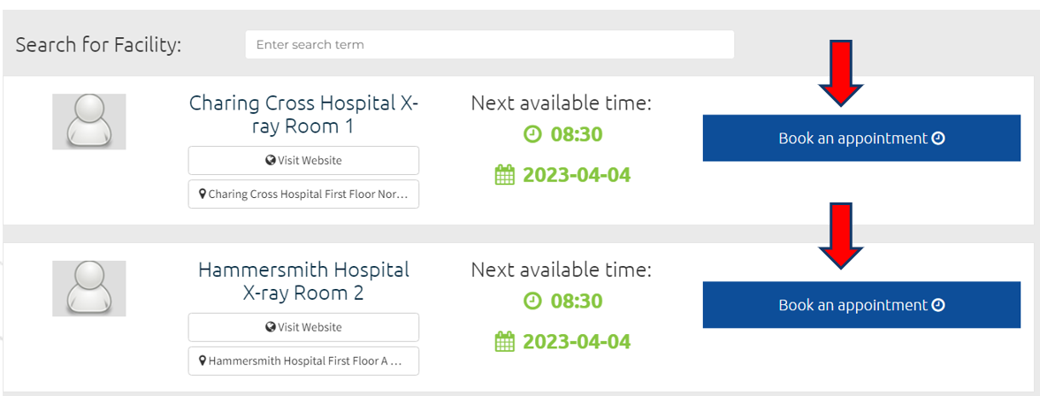Open the Charing Cross Hospital First Floor address
This screenshot has width=1040, height=396.
click(x=304, y=194)
